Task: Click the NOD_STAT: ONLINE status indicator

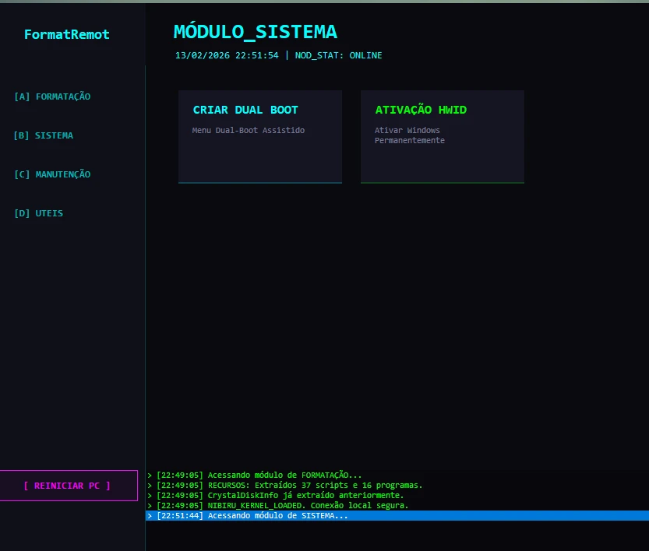Action: click(338, 55)
